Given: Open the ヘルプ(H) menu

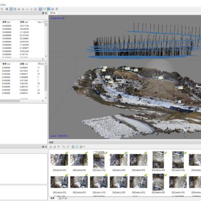Looking at the screenshot, I should pyautogui.click(x=3, y=5).
